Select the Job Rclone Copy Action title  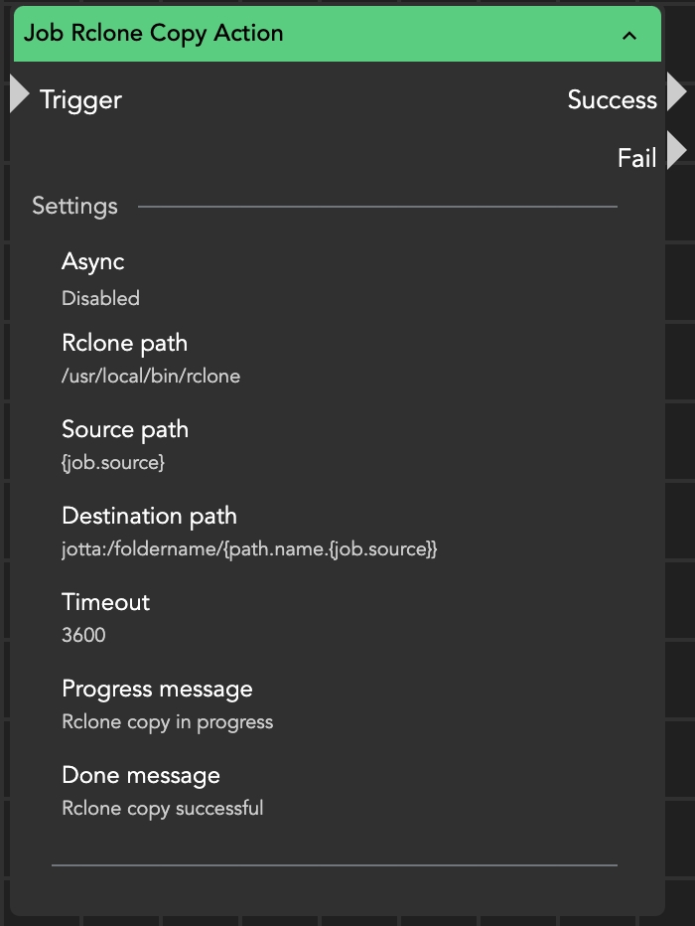tap(154, 33)
